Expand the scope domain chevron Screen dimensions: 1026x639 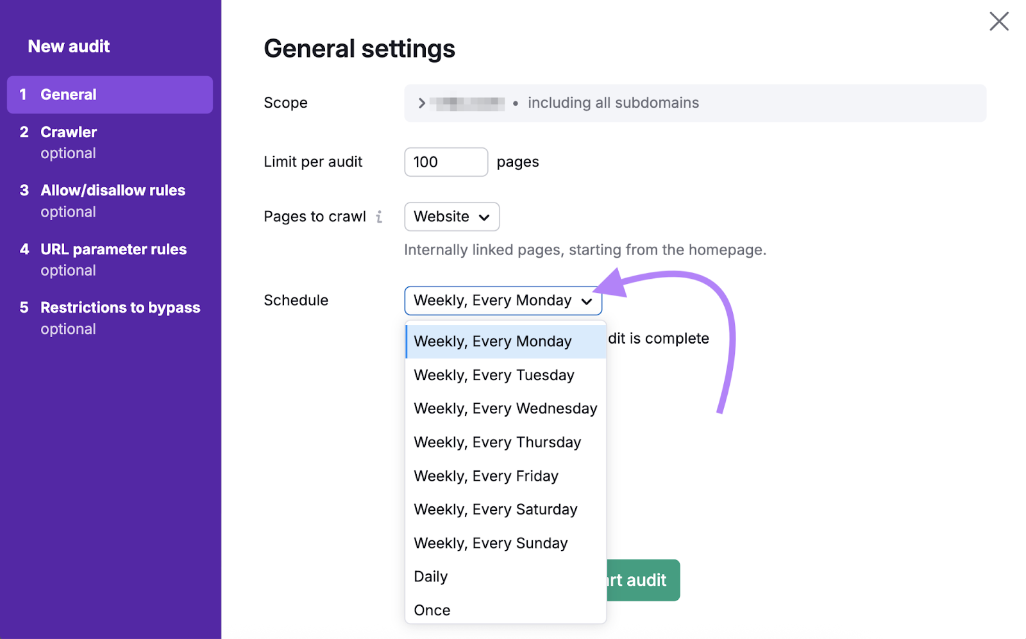pyautogui.click(x=421, y=103)
